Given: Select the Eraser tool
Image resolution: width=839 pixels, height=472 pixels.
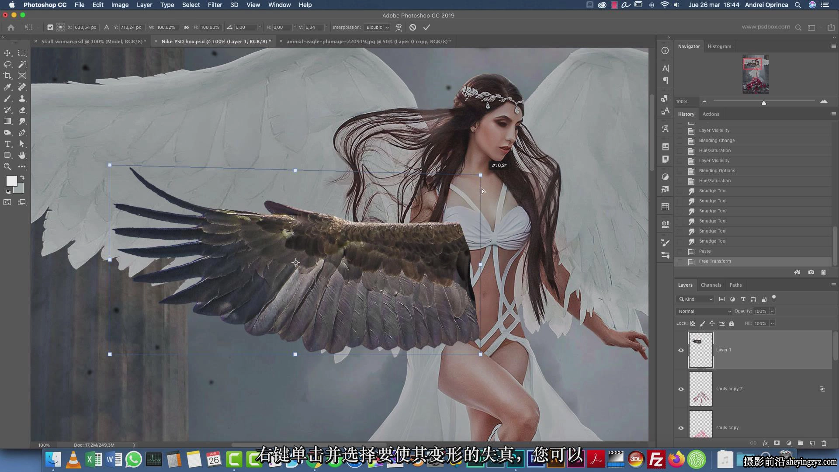Looking at the screenshot, I should click(22, 110).
